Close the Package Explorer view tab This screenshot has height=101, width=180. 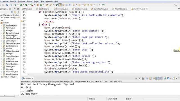pyautogui.click(x=10, y=9)
